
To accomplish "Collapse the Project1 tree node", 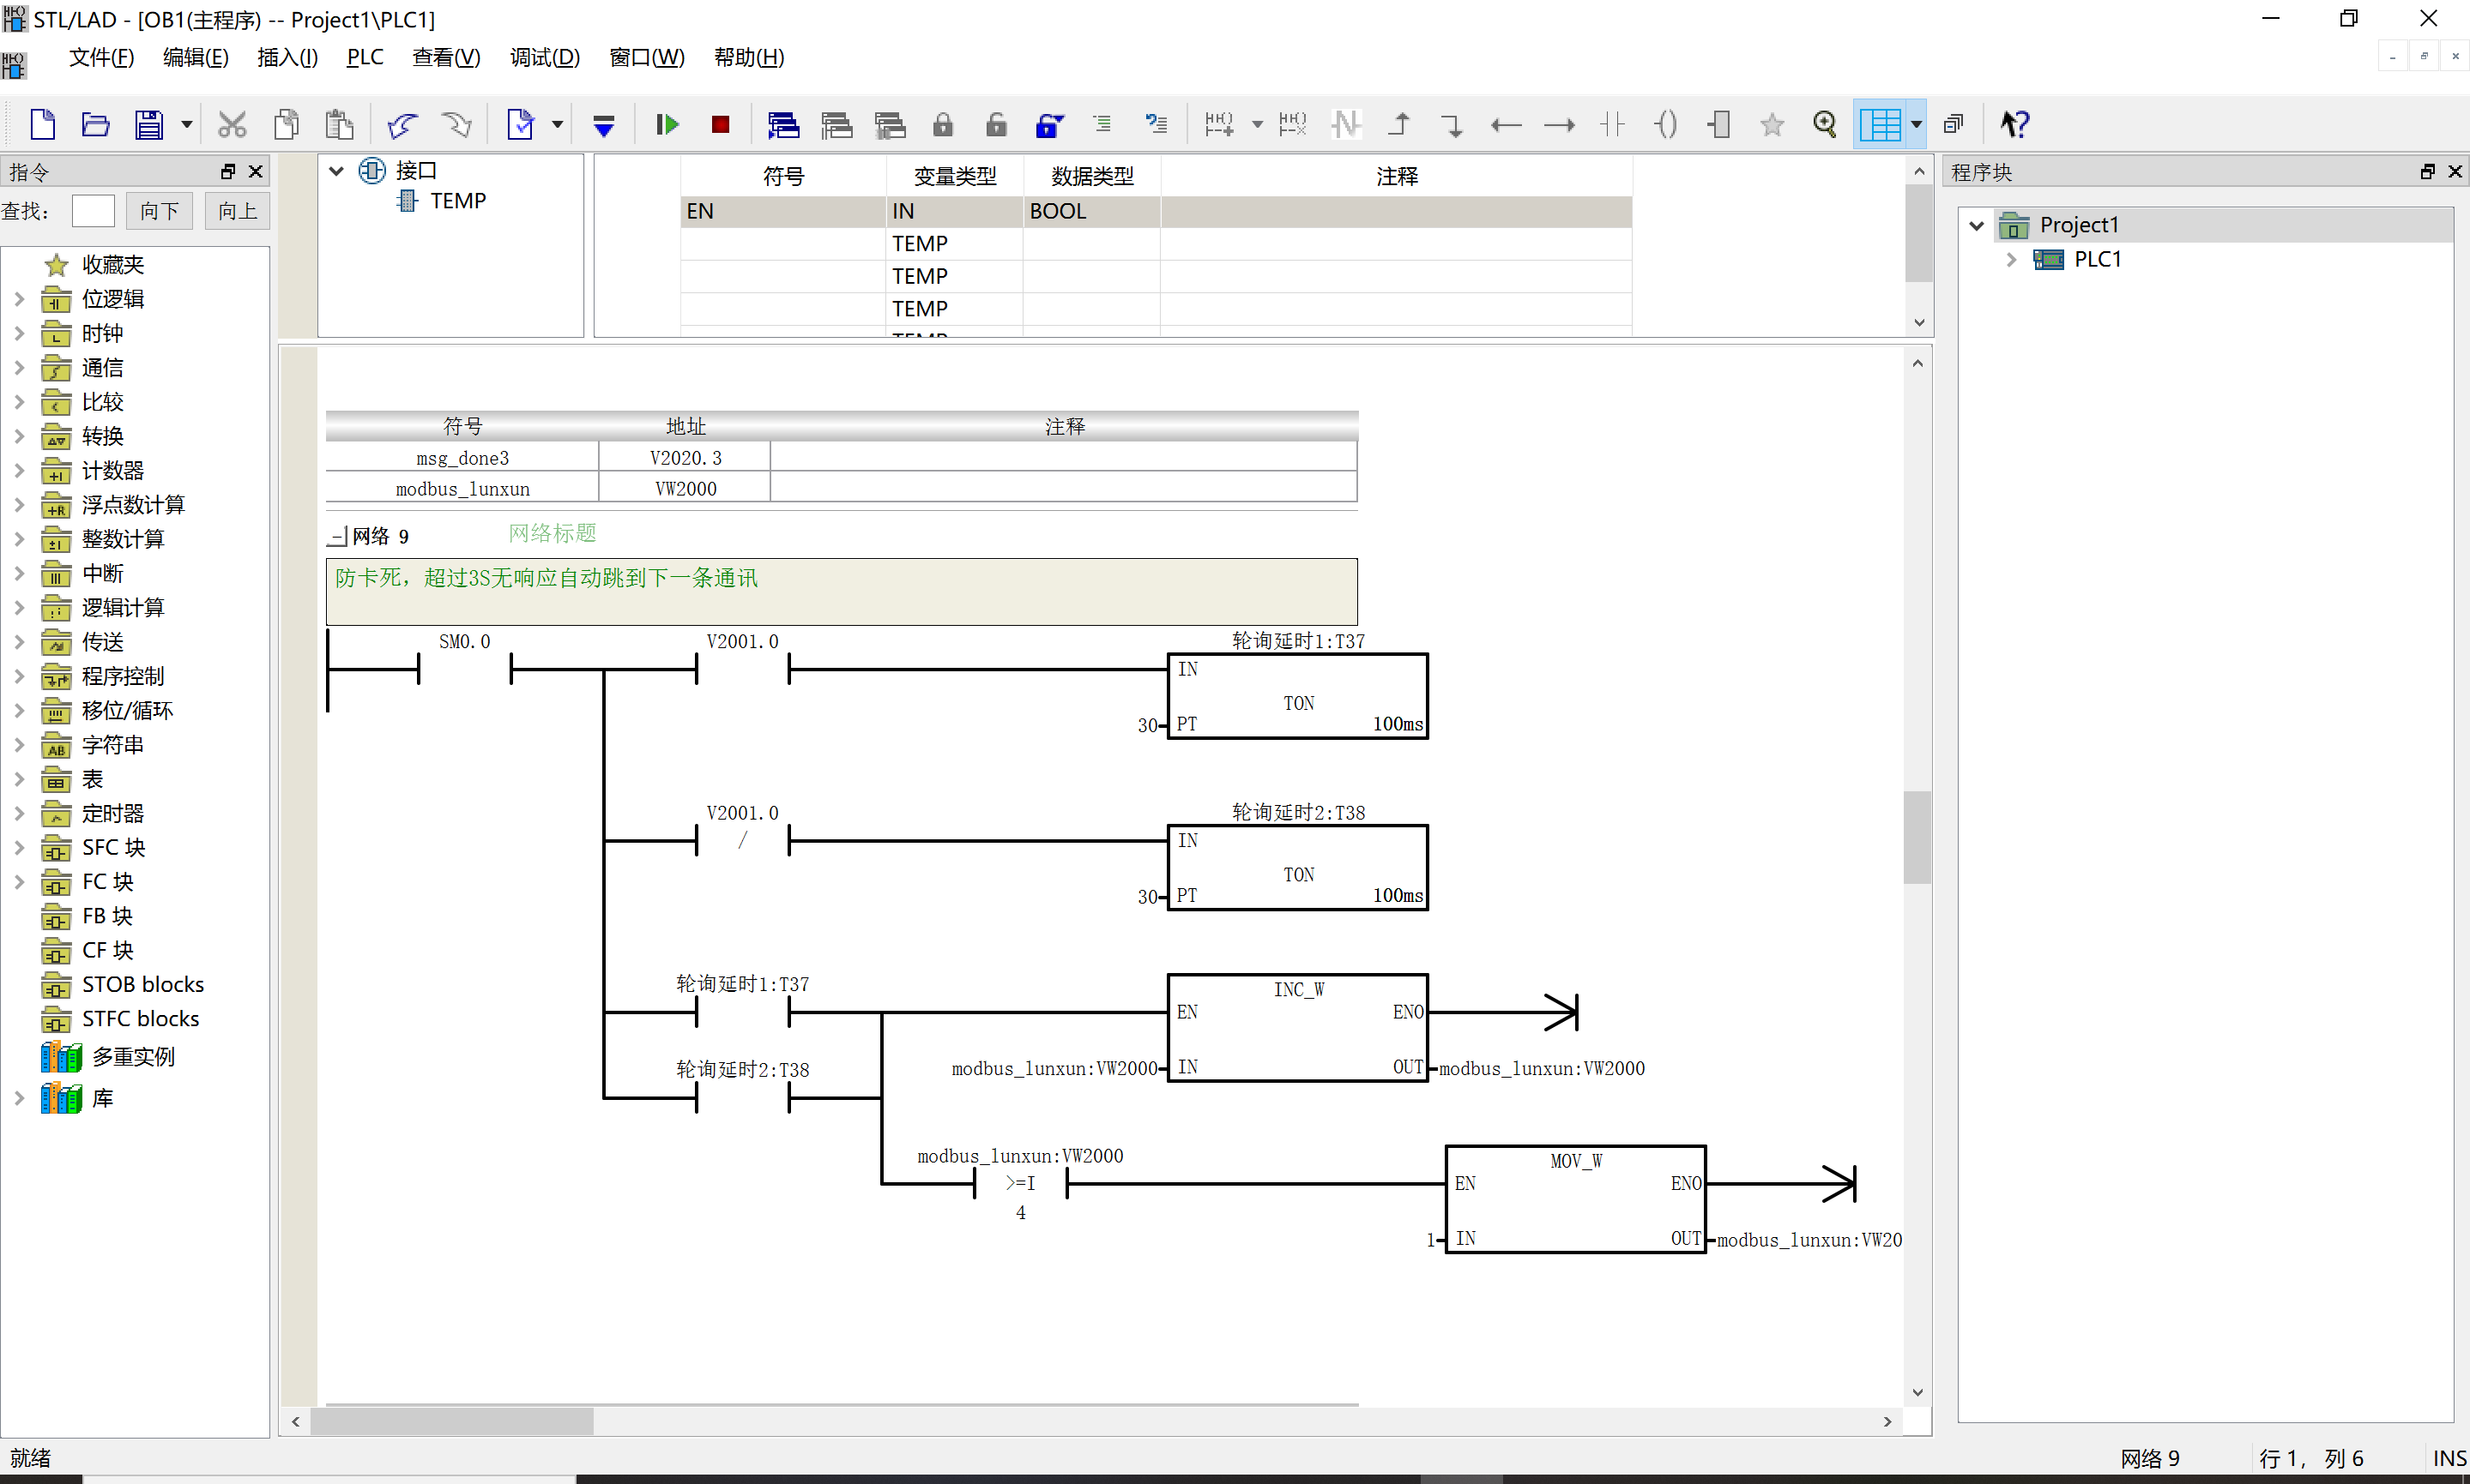I will [1977, 225].
